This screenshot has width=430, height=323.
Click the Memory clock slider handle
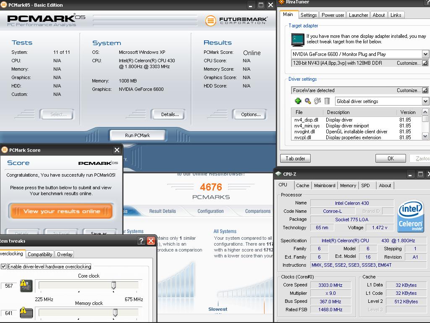point(115,312)
